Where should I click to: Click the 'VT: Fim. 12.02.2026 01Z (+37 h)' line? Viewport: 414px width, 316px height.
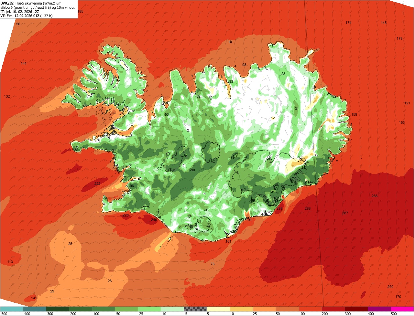coord(27,16)
